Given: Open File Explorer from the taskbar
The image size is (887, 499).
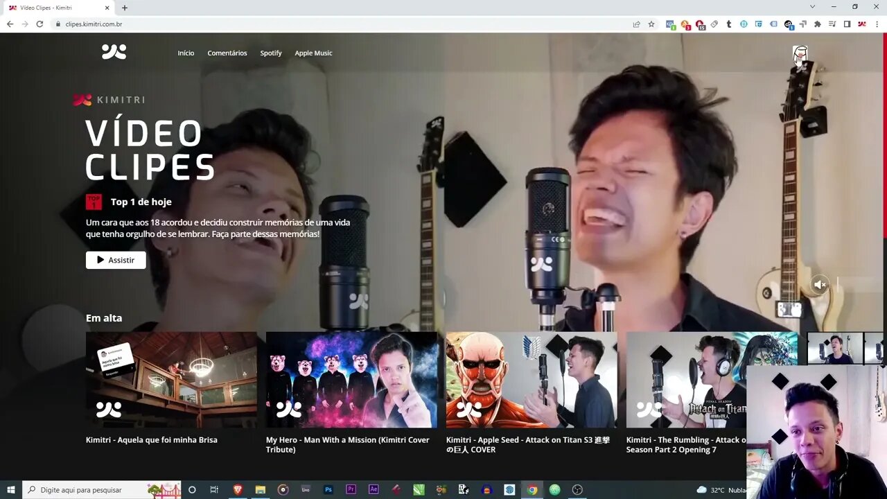Looking at the screenshot, I should pyautogui.click(x=260, y=489).
